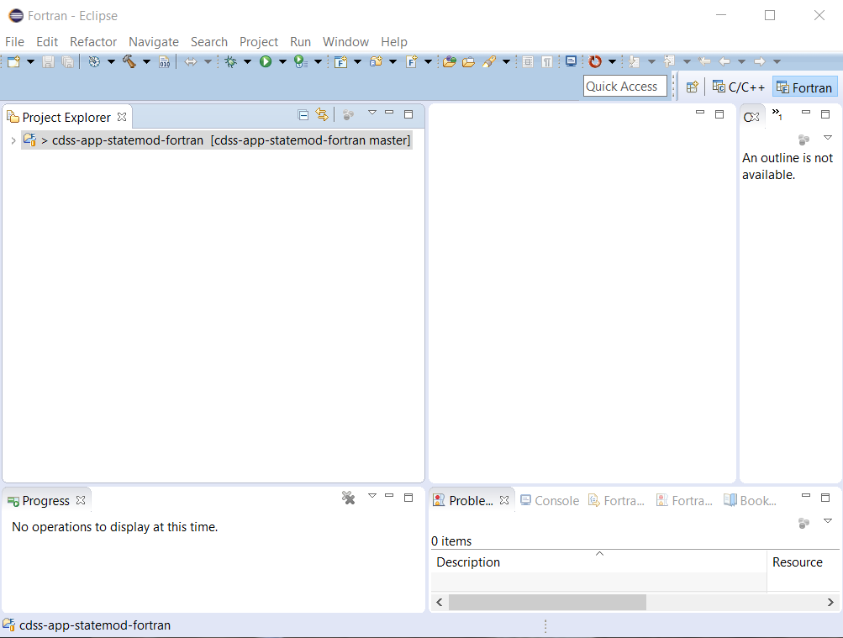Screen dimensions: 843x638
Task: Click the Open Task folder icon
Action: [468, 62]
